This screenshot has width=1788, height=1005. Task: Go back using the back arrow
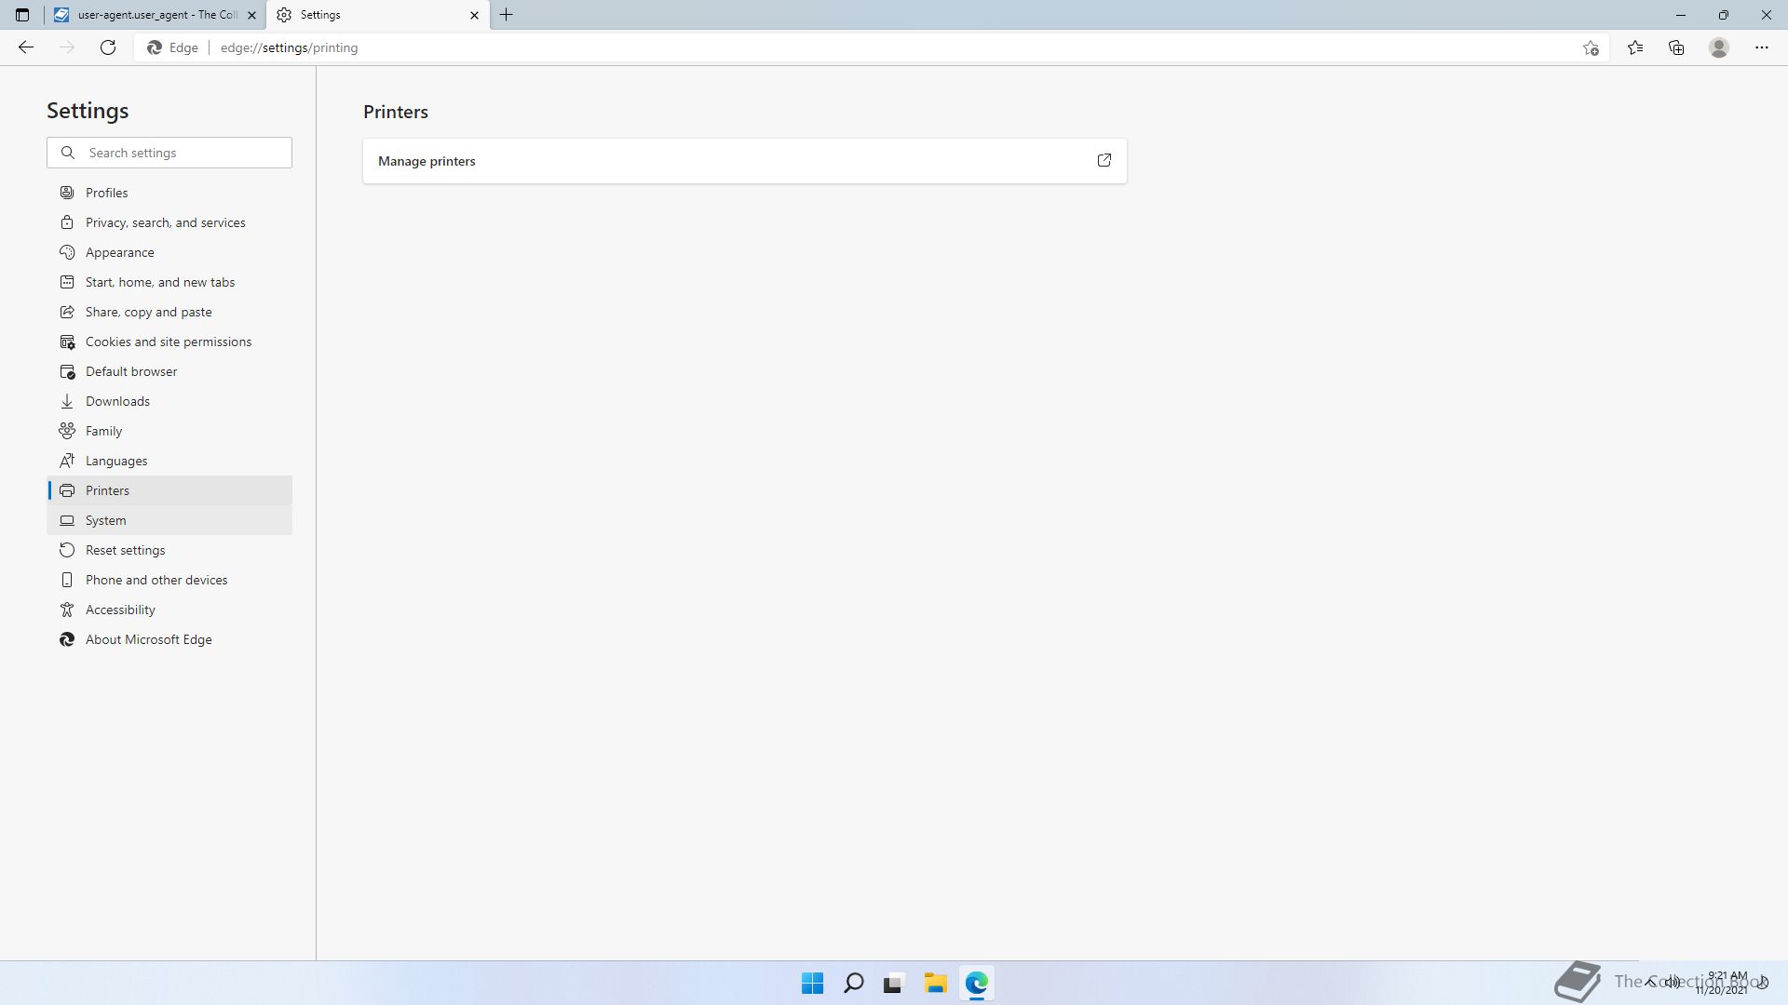tap(26, 47)
